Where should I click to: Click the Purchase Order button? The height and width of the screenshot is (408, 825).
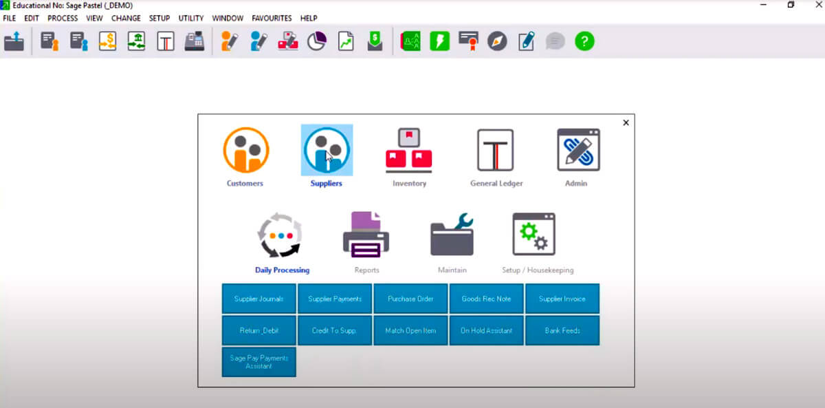[x=410, y=299]
